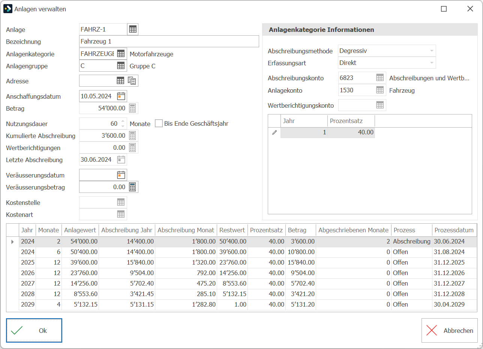This screenshot has height=349, width=483.
Task: Open calculator for Wertberichtigungen
Action: pyautogui.click(x=132, y=147)
